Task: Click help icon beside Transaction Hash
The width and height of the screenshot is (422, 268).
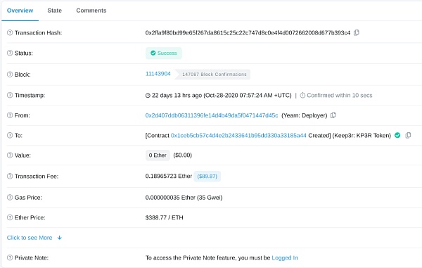Action: point(10,32)
